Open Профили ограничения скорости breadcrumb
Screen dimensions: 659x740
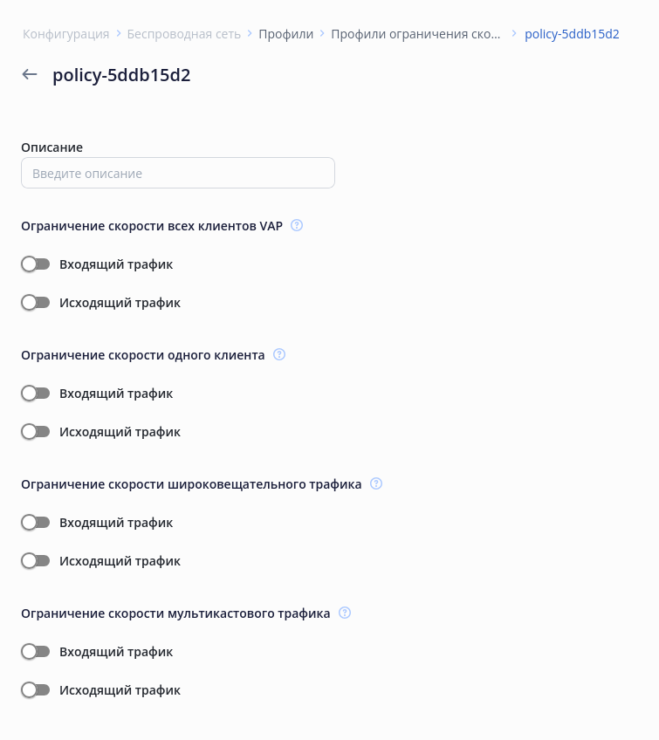[416, 34]
